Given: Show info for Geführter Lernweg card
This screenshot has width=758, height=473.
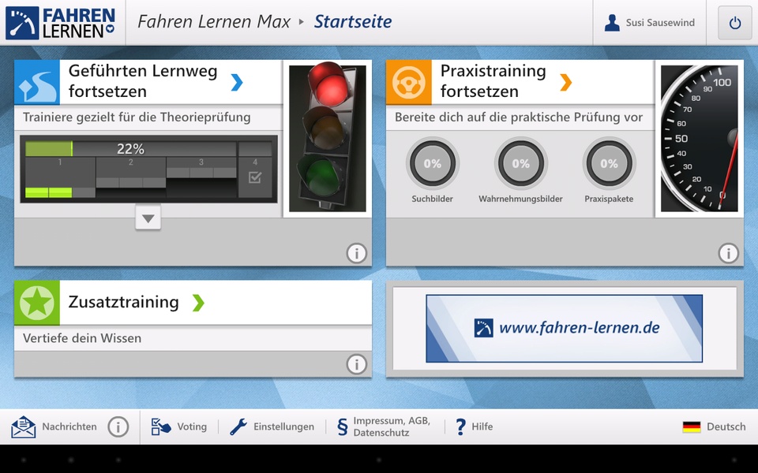Looking at the screenshot, I should pyautogui.click(x=356, y=253).
